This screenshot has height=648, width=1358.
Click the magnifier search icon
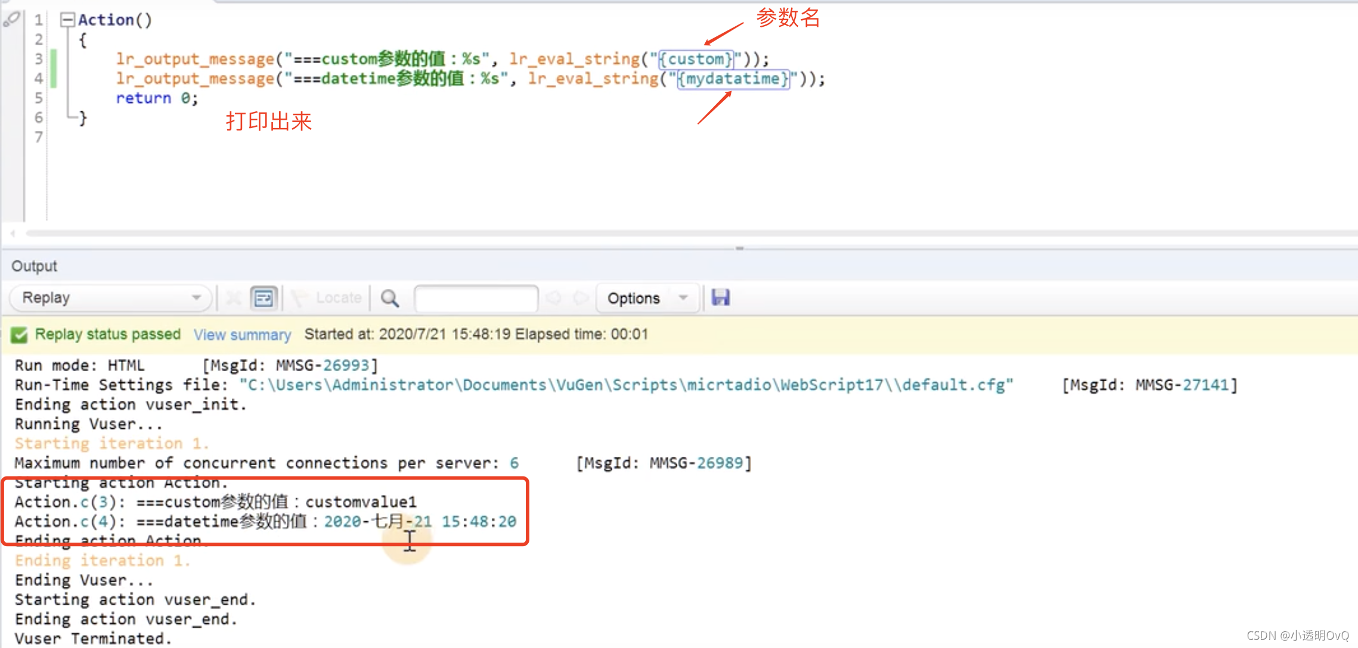click(x=390, y=298)
